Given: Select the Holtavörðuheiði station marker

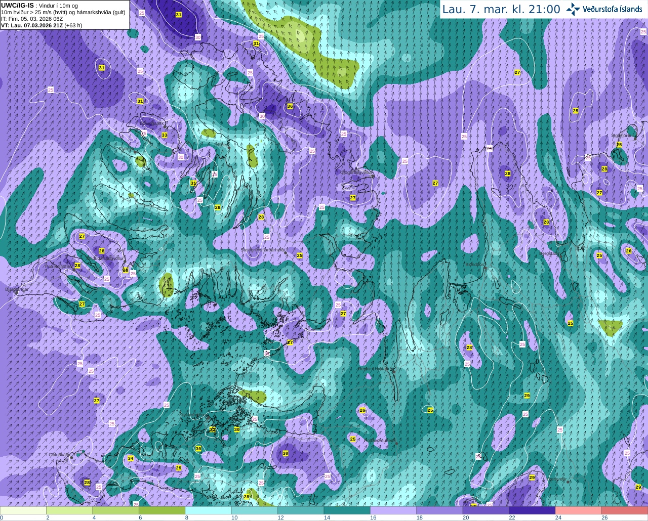Looking at the screenshot, I should click(396, 444).
